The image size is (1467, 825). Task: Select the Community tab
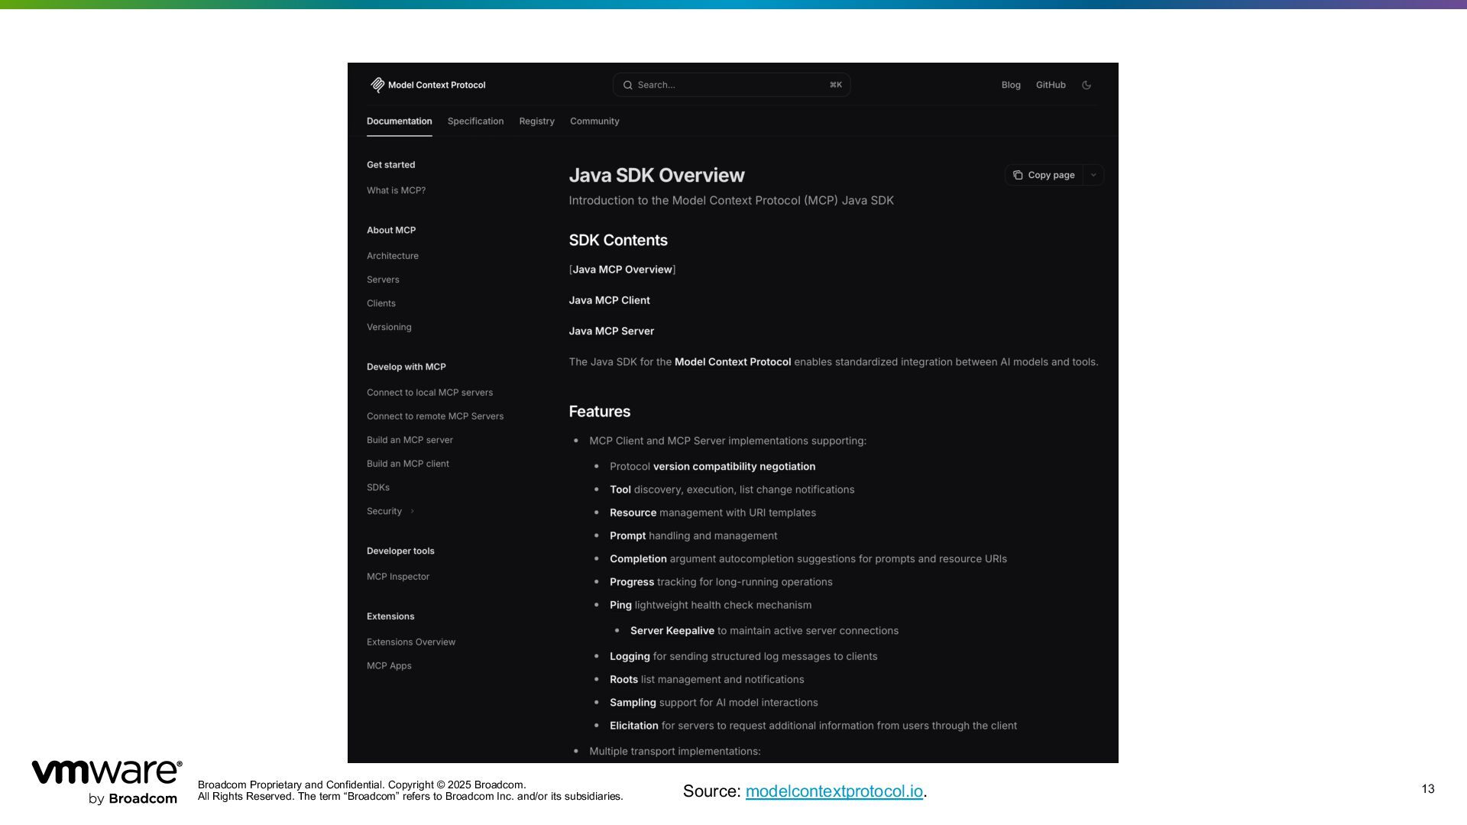[x=594, y=121]
